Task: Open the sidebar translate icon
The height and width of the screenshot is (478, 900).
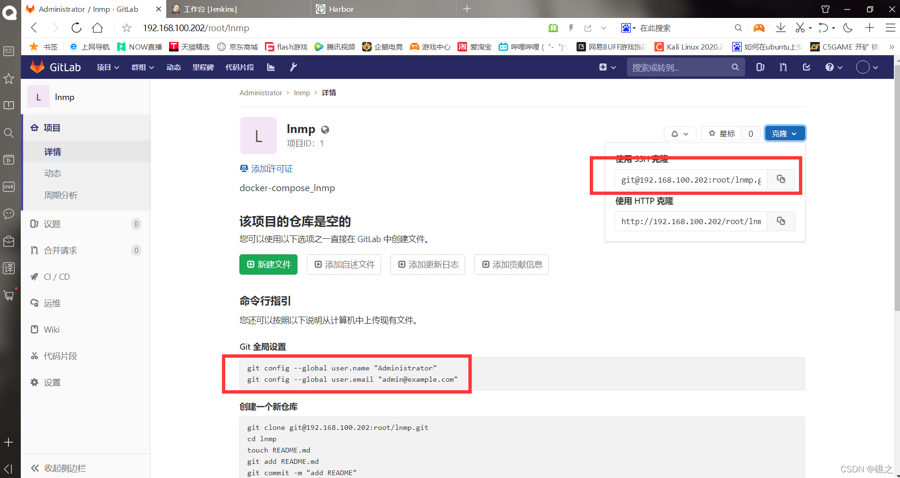Action: click(8, 268)
